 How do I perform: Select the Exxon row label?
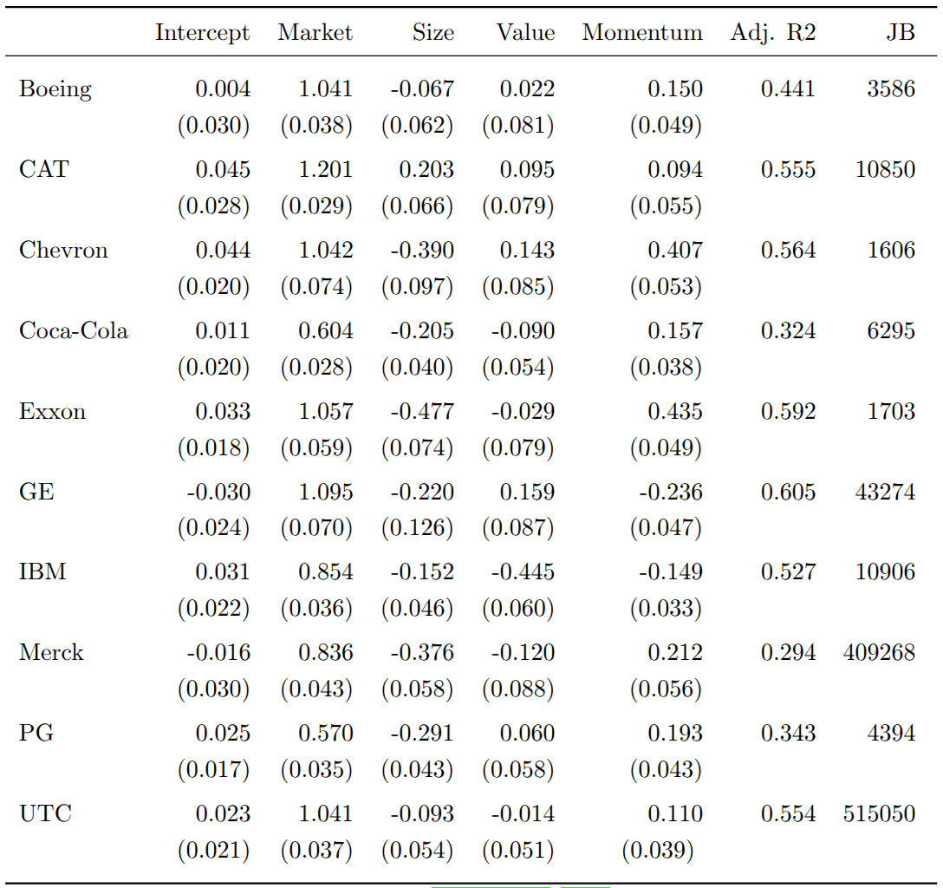(x=52, y=411)
